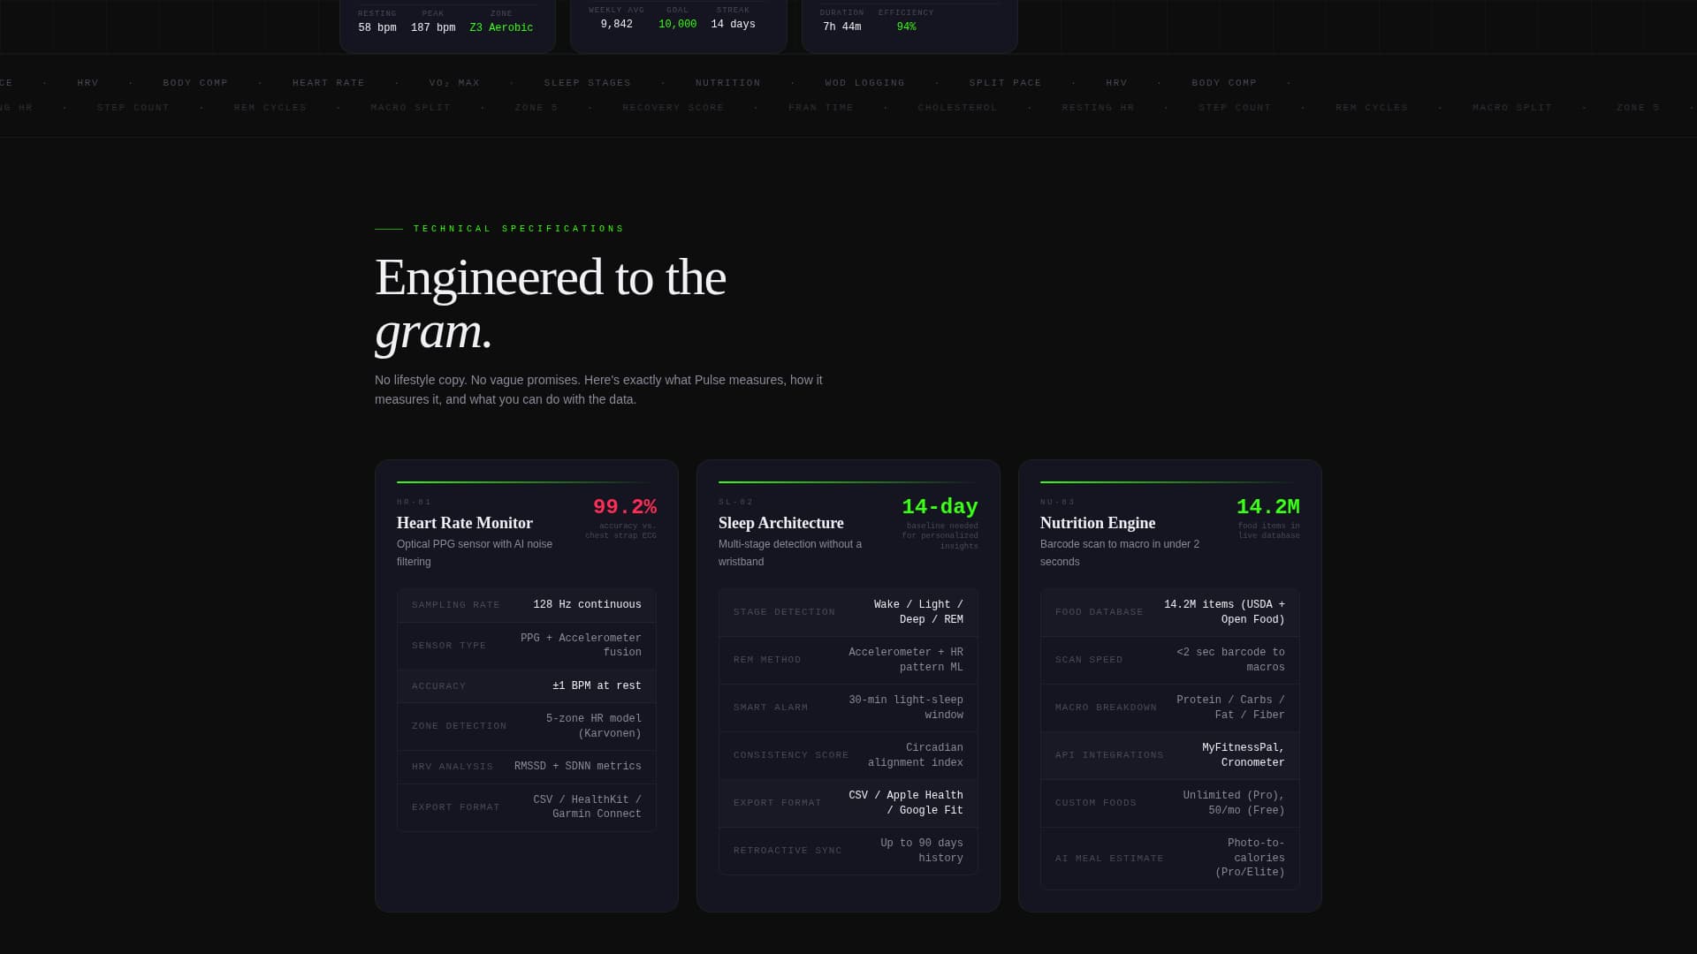Click the 'Engineered to the gram.' heading

pyautogui.click(x=550, y=303)
